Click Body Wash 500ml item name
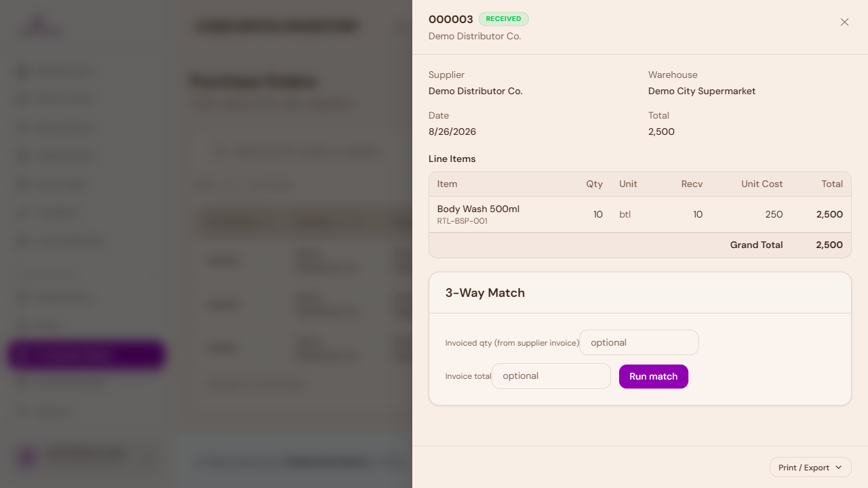 click(x=478, y=209)
